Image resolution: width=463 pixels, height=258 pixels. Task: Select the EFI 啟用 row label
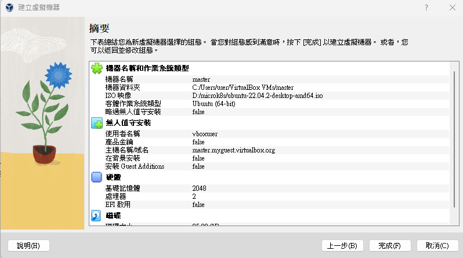tap(118, 204)
